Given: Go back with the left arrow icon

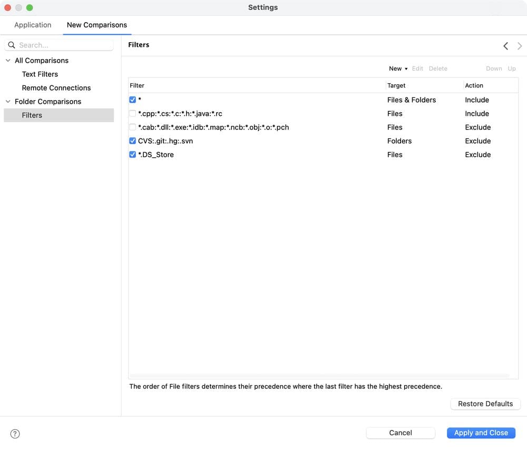Looking at the screenshot, I should 505,46.
